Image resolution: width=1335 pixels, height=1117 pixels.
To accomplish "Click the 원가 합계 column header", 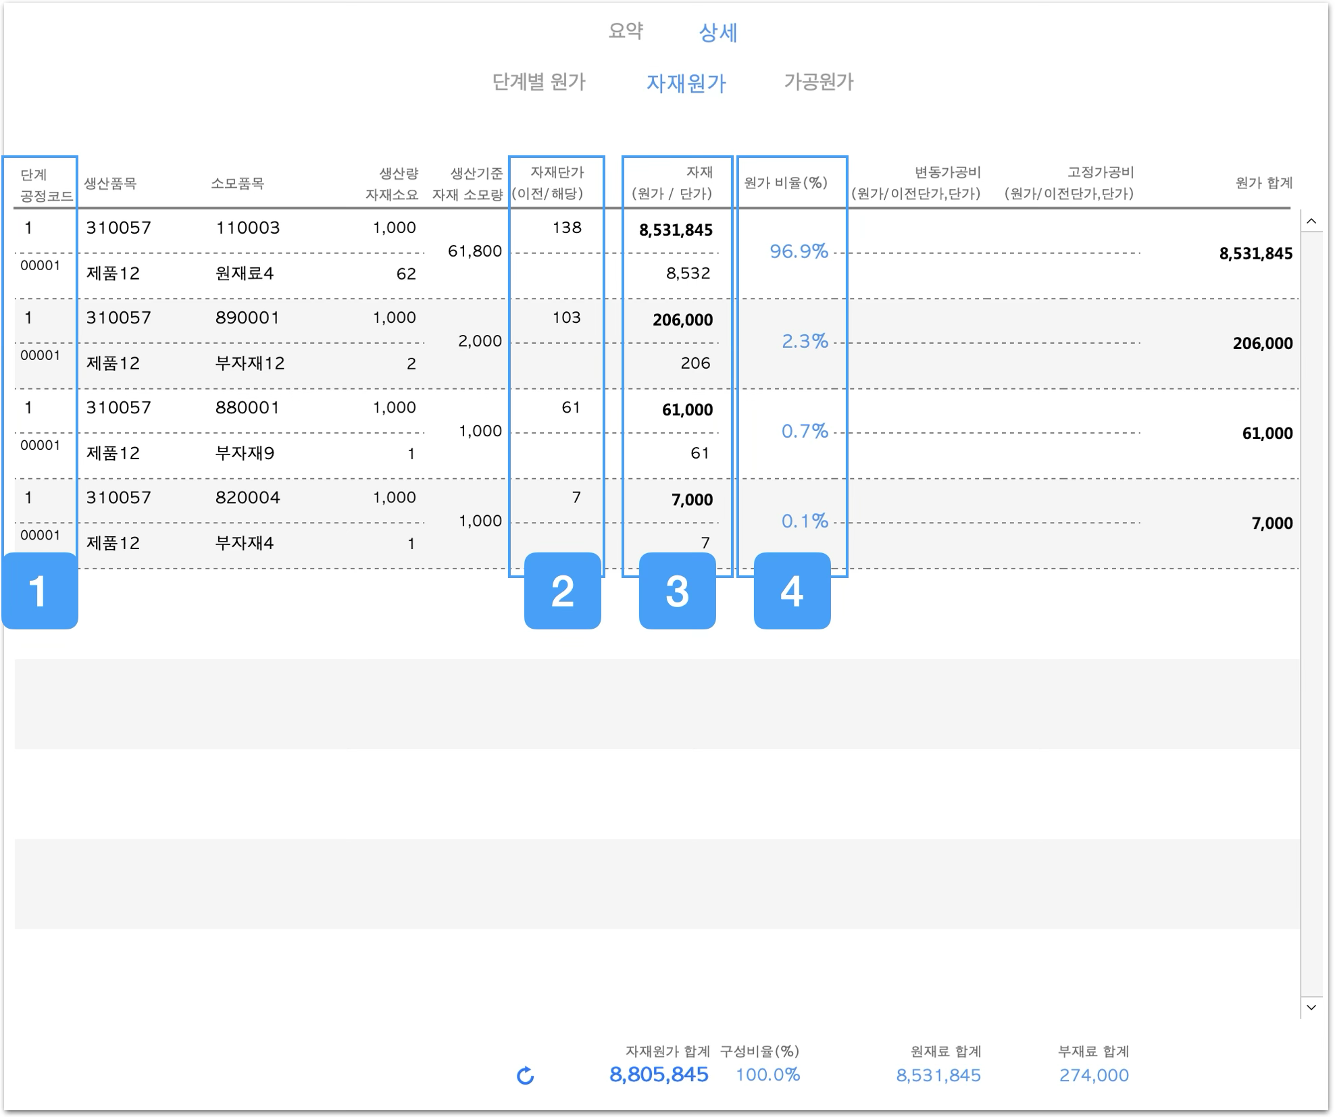I will (1263, 183).
